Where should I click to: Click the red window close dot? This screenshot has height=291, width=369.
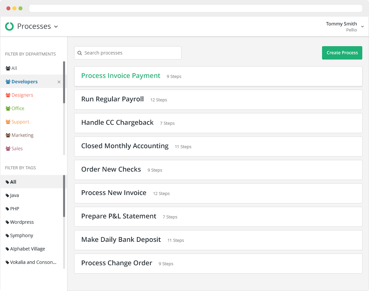(8, 8)
